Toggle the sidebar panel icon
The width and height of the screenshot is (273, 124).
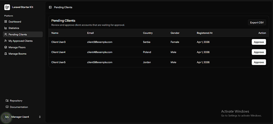pos(50,7)
